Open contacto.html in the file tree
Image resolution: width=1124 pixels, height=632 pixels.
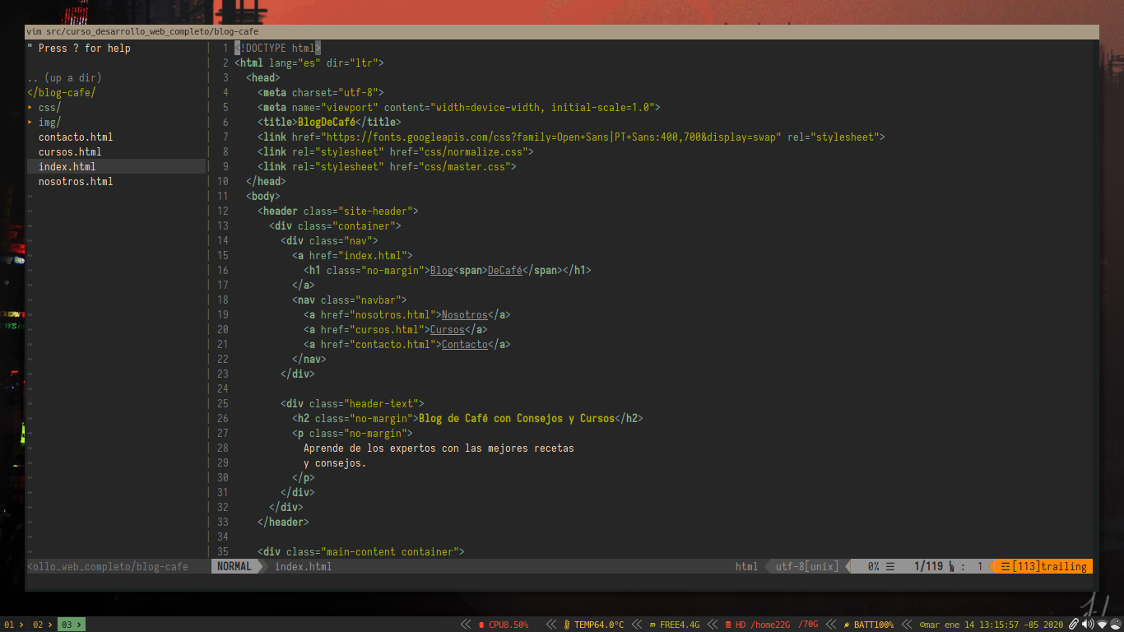[76, 137]
